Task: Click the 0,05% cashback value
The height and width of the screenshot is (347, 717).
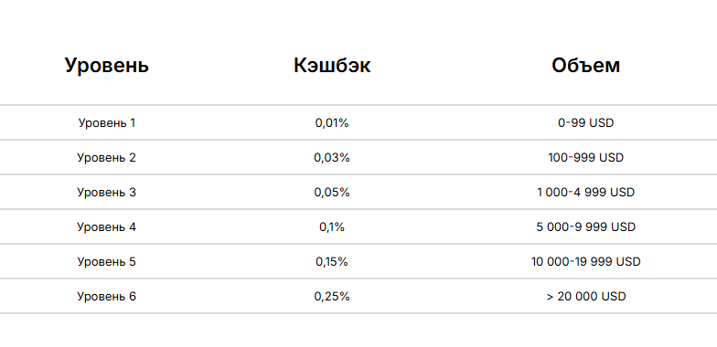Action: pyautogui.click(x=332, y=192)
